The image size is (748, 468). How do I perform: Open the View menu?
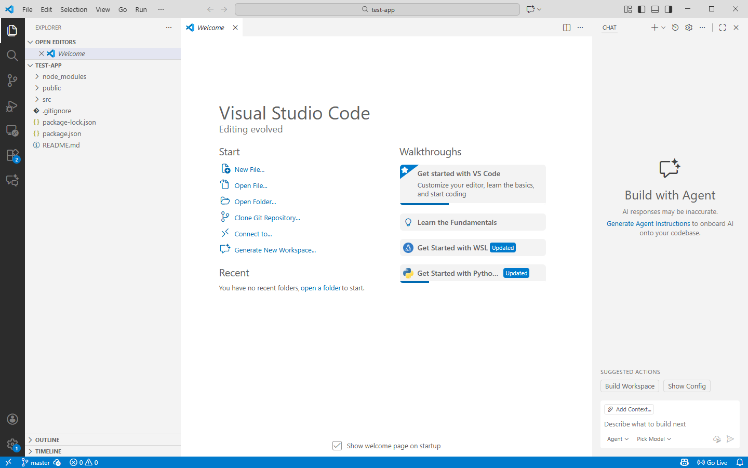(x=103, y=9)
